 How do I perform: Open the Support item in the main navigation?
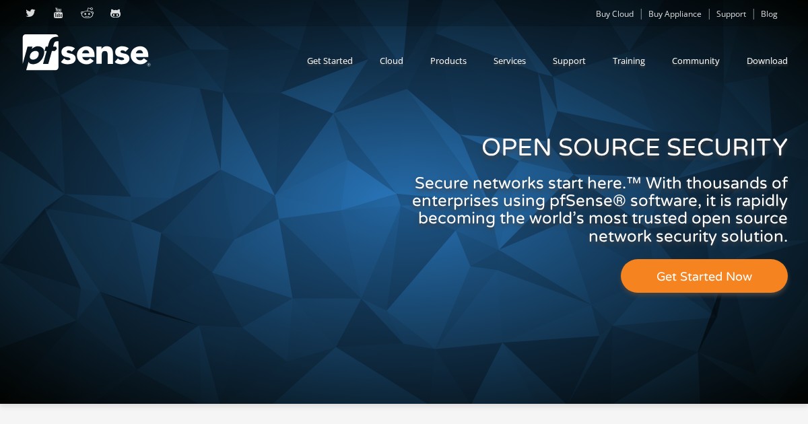(569, 61)
